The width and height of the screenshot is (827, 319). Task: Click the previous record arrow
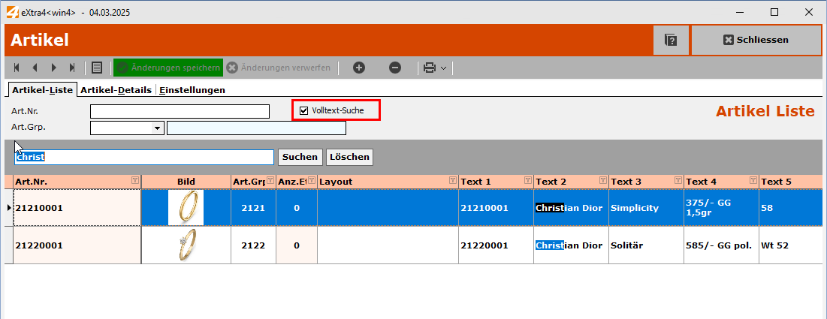[x=35, y=68]
